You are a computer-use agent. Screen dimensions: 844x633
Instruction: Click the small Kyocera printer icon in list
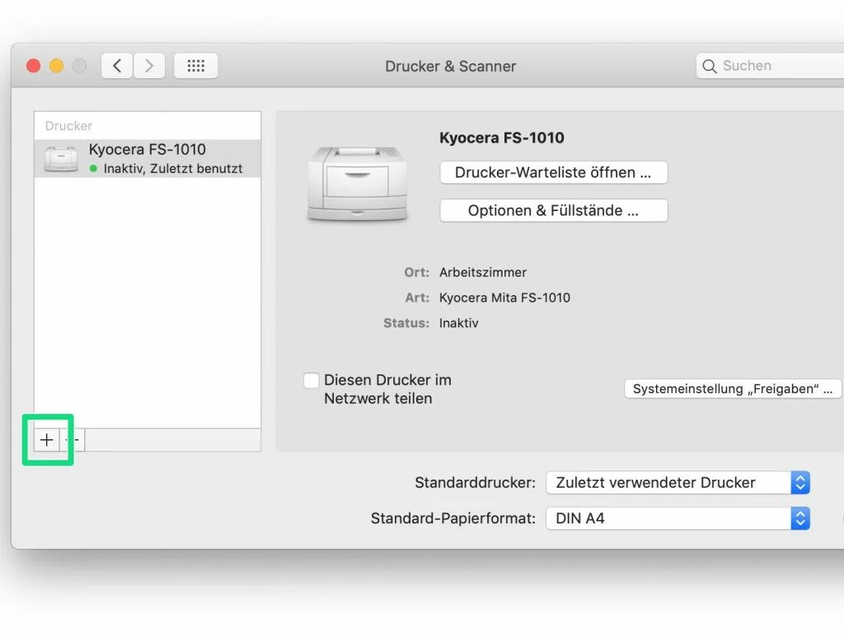click(61, 159)
